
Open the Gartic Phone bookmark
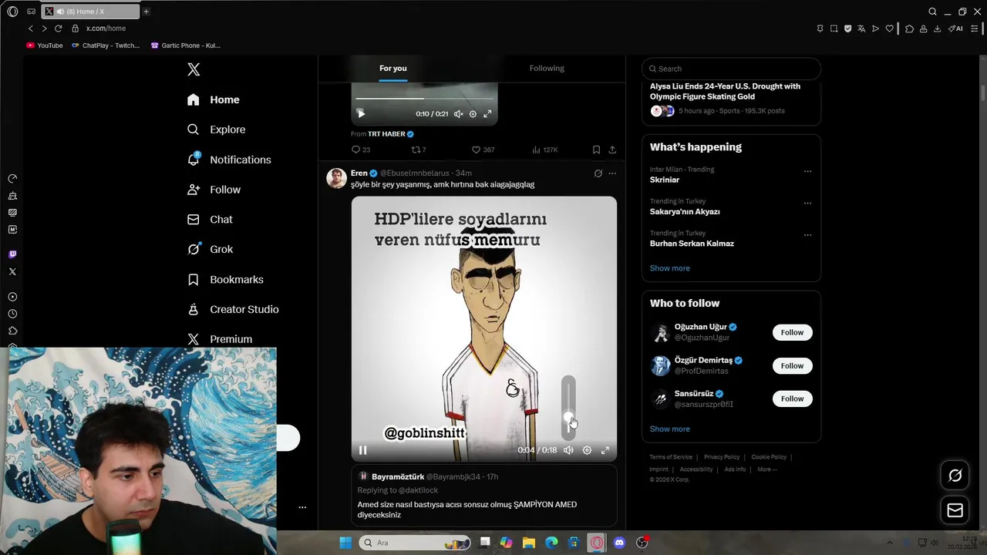tap(185, 45)
